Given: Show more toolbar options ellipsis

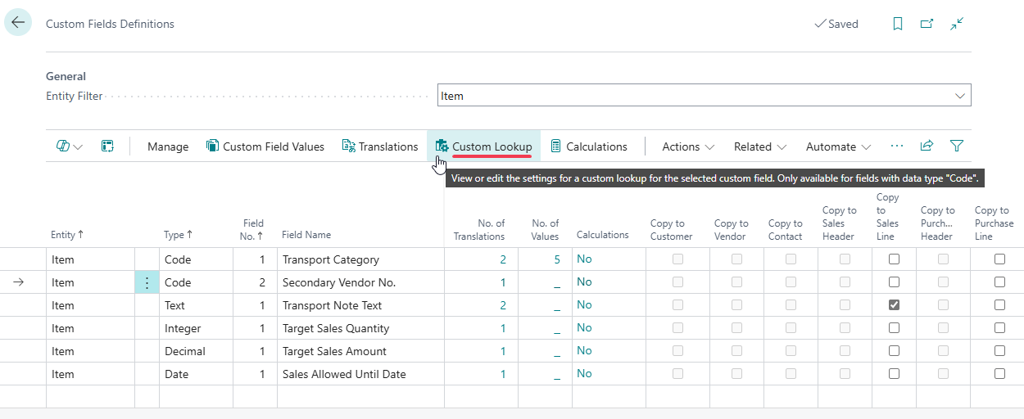Looking at the screenshot, I should [x=897, y=146].
